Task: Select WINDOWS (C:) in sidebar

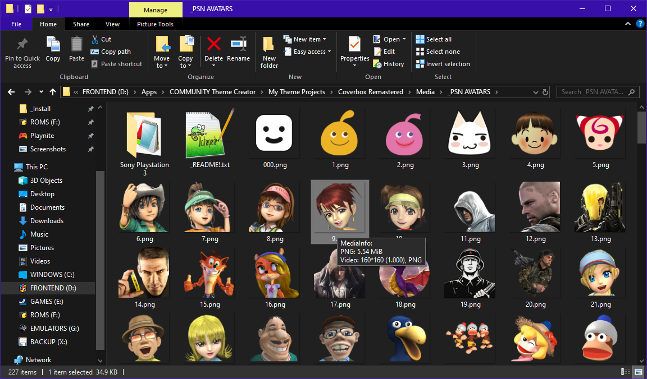Action: [52, 274]
